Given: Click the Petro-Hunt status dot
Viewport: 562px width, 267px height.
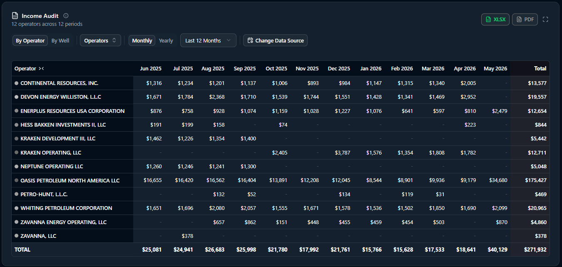Looking at the screenshot, I should [16, 194].
